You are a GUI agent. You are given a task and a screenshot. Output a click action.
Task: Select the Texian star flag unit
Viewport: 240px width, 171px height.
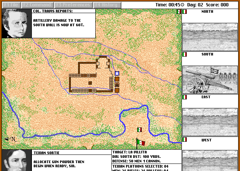(117, 73)
